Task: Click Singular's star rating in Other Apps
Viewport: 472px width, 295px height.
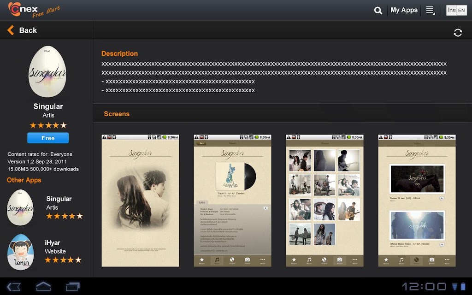Action: pos(65,216)
